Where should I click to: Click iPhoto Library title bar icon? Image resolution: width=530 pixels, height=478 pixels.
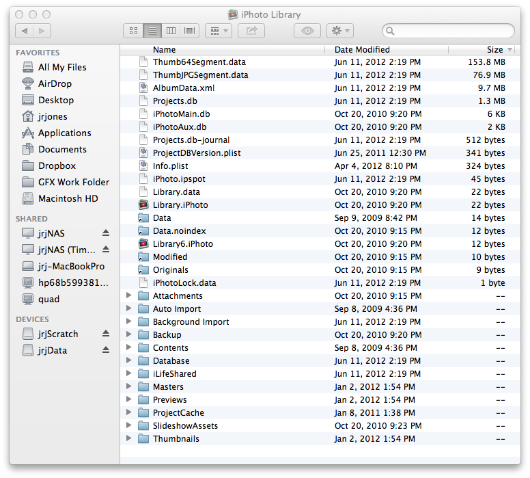click(232, 14)
